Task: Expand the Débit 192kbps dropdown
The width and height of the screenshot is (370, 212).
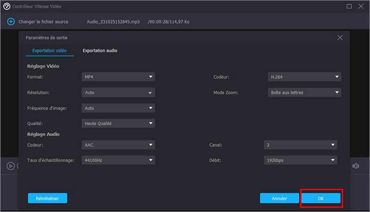Action: tap(300, 160)
